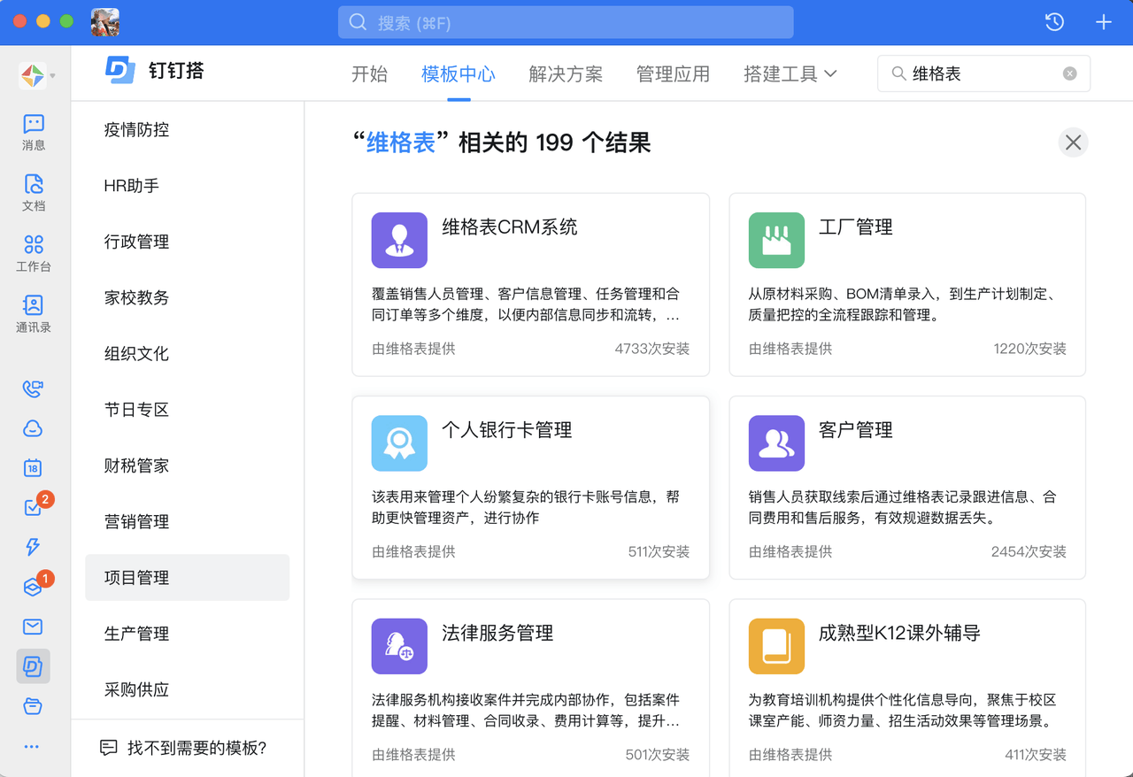The width and height of the screenshot is (1133, 777).
Task: Click the 客户管理 purple users icon
Action: click(x=776, y=443)
